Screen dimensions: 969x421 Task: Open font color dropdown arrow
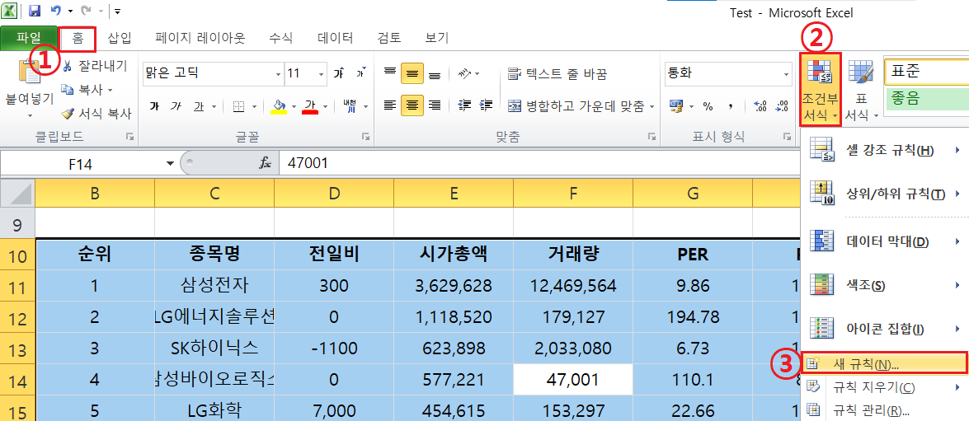click(x=325, y=107)
